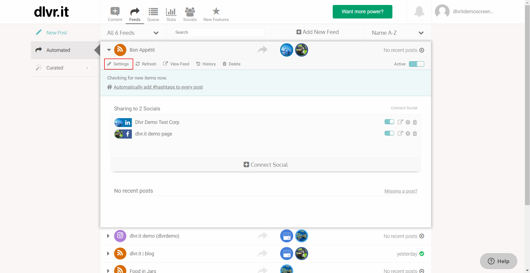The image size is (530, 273).
Task: Click Bon Appétit first social avatar
Action: pos(287,50)
